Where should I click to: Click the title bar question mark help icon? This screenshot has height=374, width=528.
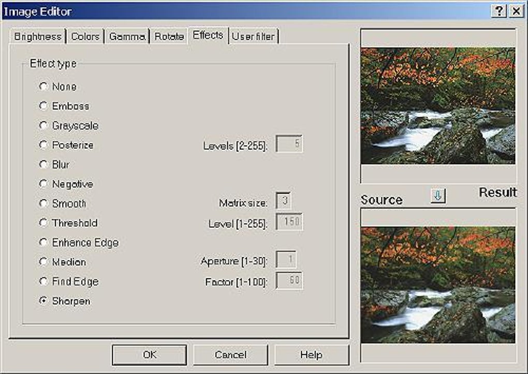(x=499, y=11)
